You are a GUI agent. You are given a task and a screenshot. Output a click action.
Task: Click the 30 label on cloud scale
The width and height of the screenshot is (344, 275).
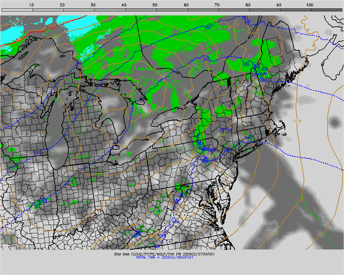coord(93,5)
